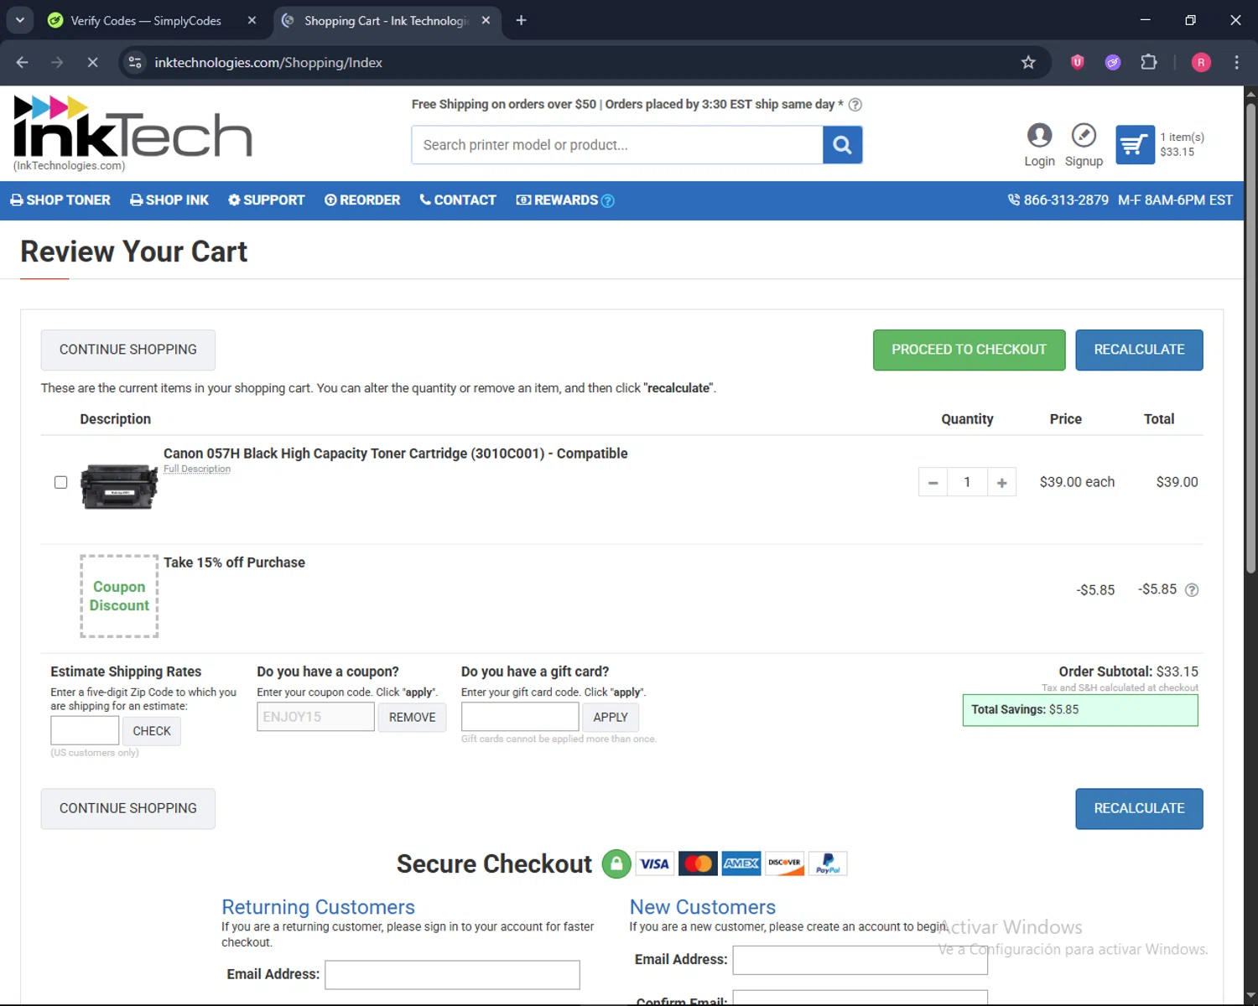Open the Shop Toner menu
1258x1006 pixels.
point(60,200)
